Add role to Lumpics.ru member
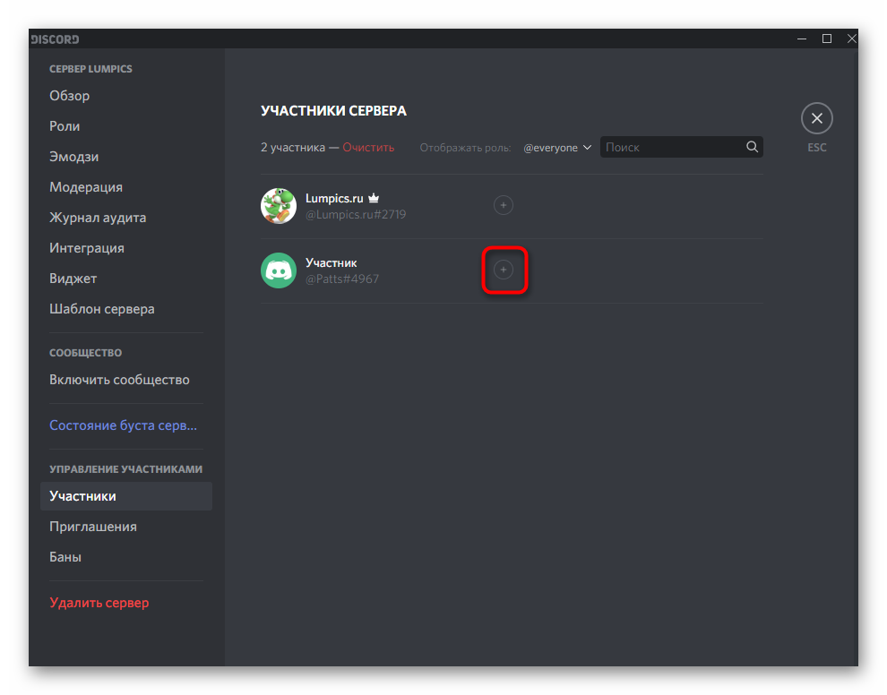Screen dimensions: 887x695 (504, 205)
